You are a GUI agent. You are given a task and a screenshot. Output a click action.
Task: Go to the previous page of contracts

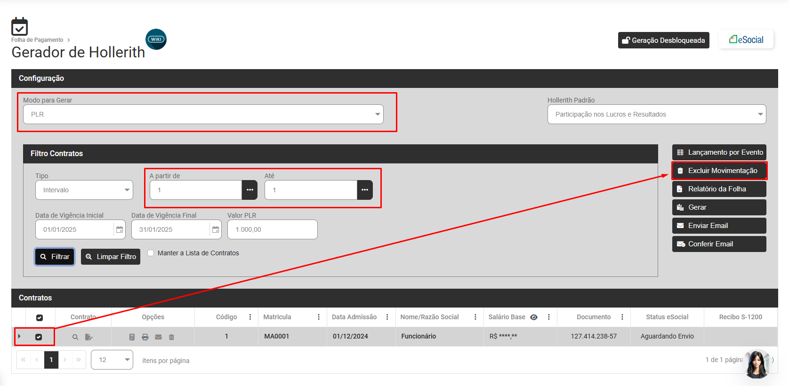(x=37, y=360)
